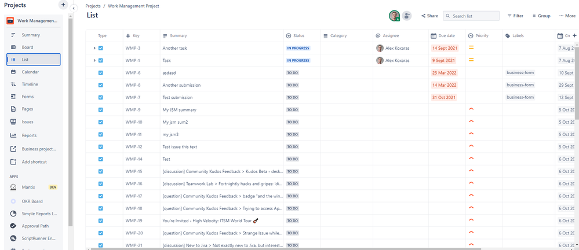579x250 pixels.
Task: Click Work Management Project breadcrumb
Action: point(134,6)
